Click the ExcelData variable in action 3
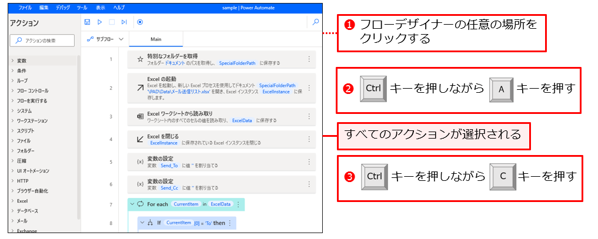This screenshot has width=598, height=239. pos(243,120)
